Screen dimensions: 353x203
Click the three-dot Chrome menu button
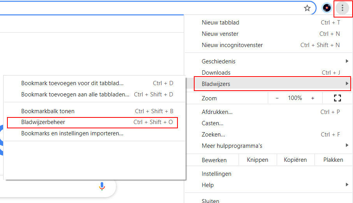(342, 8)
